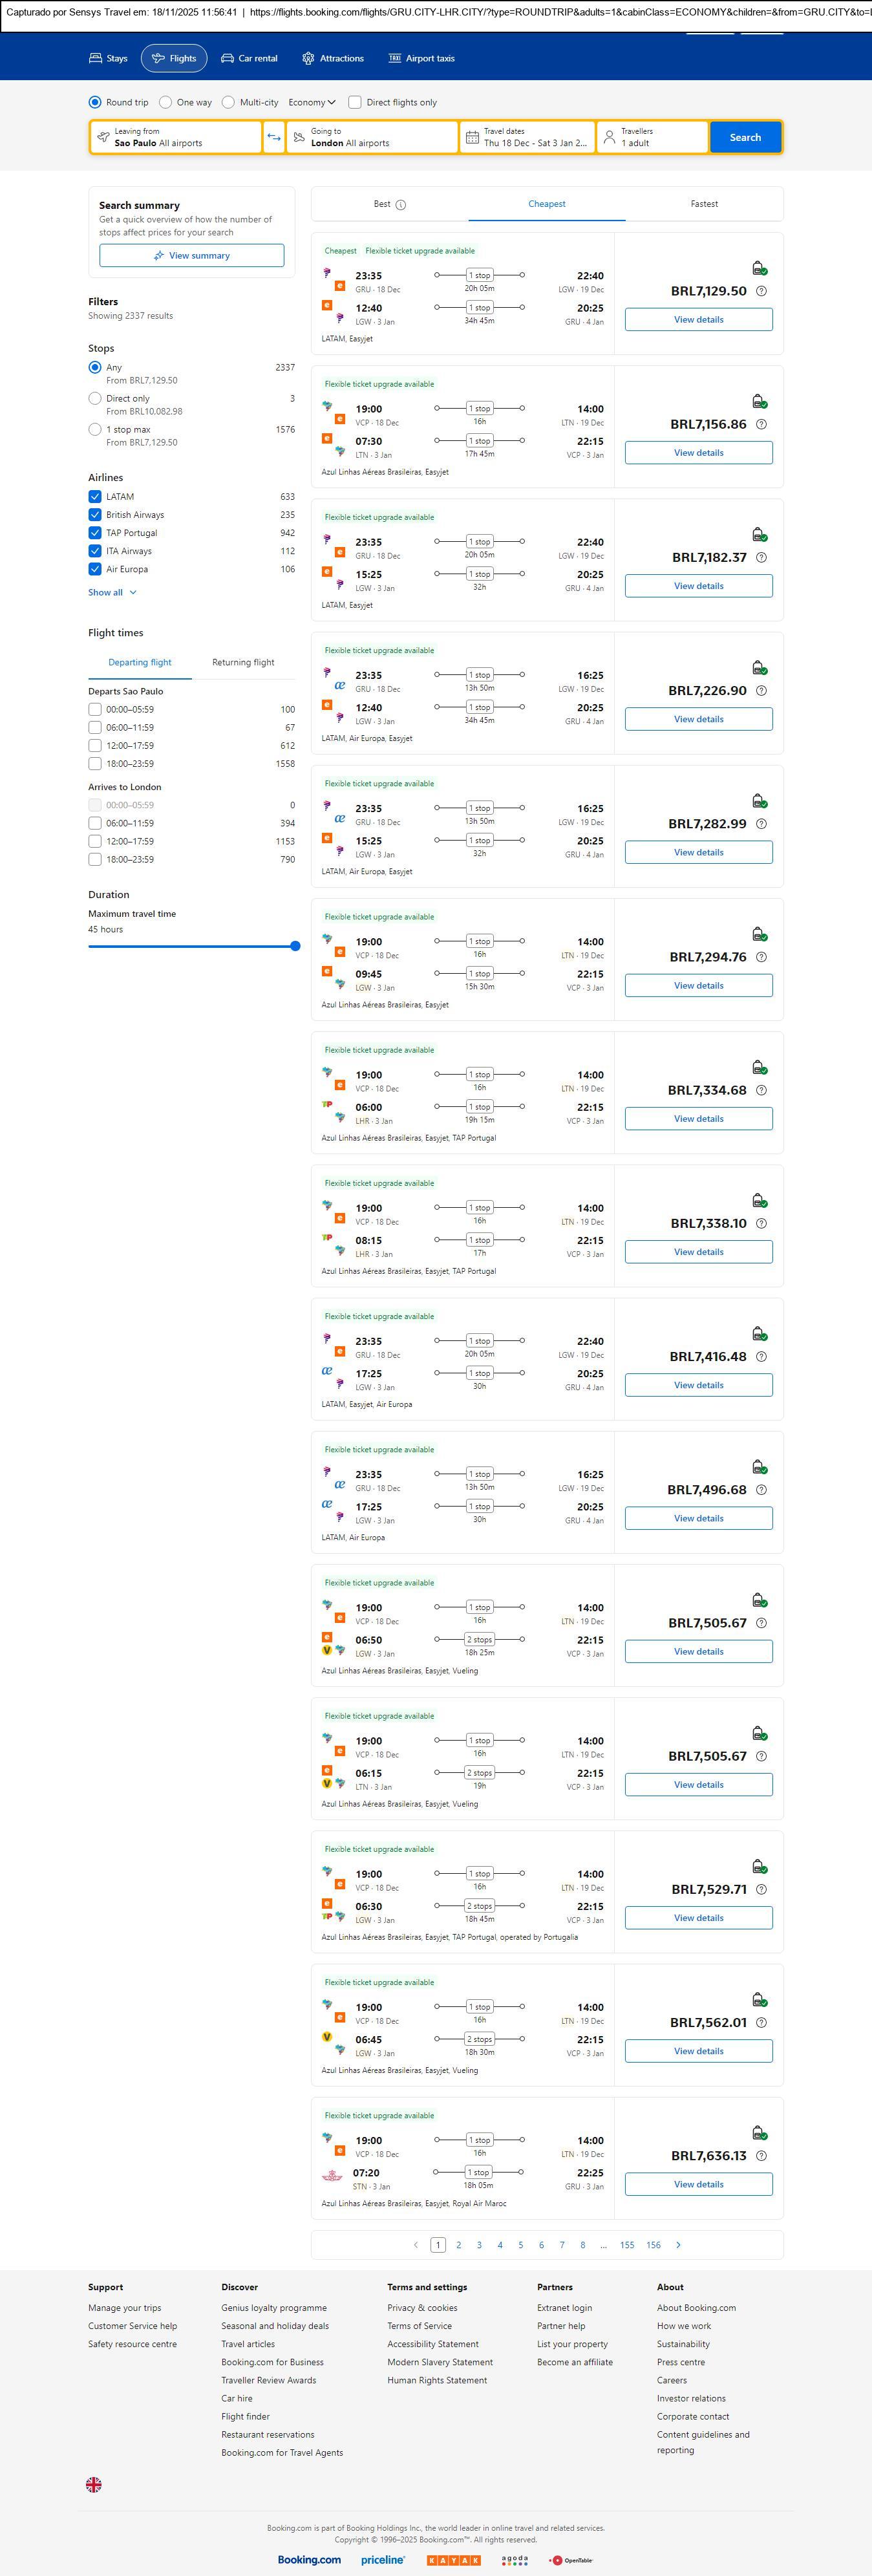The height and width of the screenshot is (2576, 872).
Task: Expand the airlines list with Show all
Action: click(112, 592)
